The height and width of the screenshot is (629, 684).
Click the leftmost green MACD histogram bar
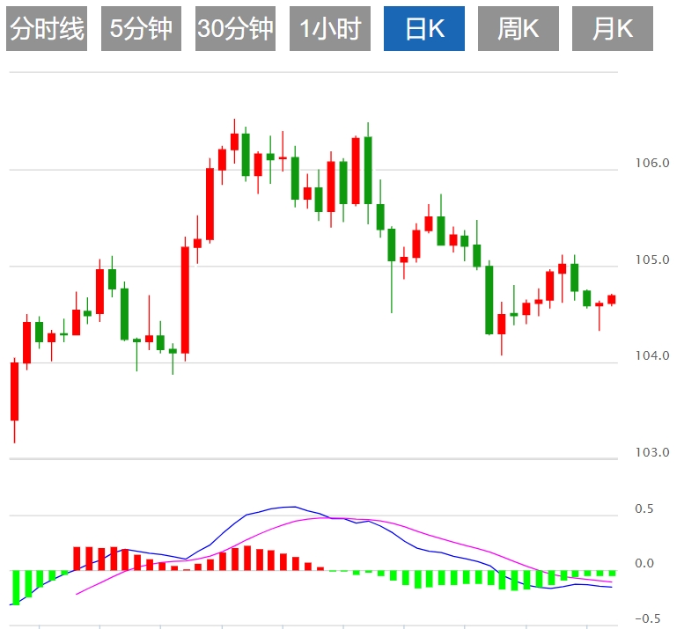tap(15, 587)
